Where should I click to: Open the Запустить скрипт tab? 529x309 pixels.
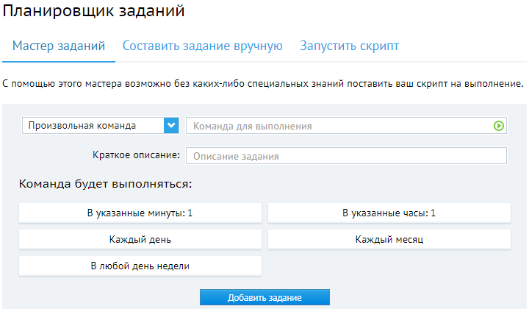click(x=350, y=46)
